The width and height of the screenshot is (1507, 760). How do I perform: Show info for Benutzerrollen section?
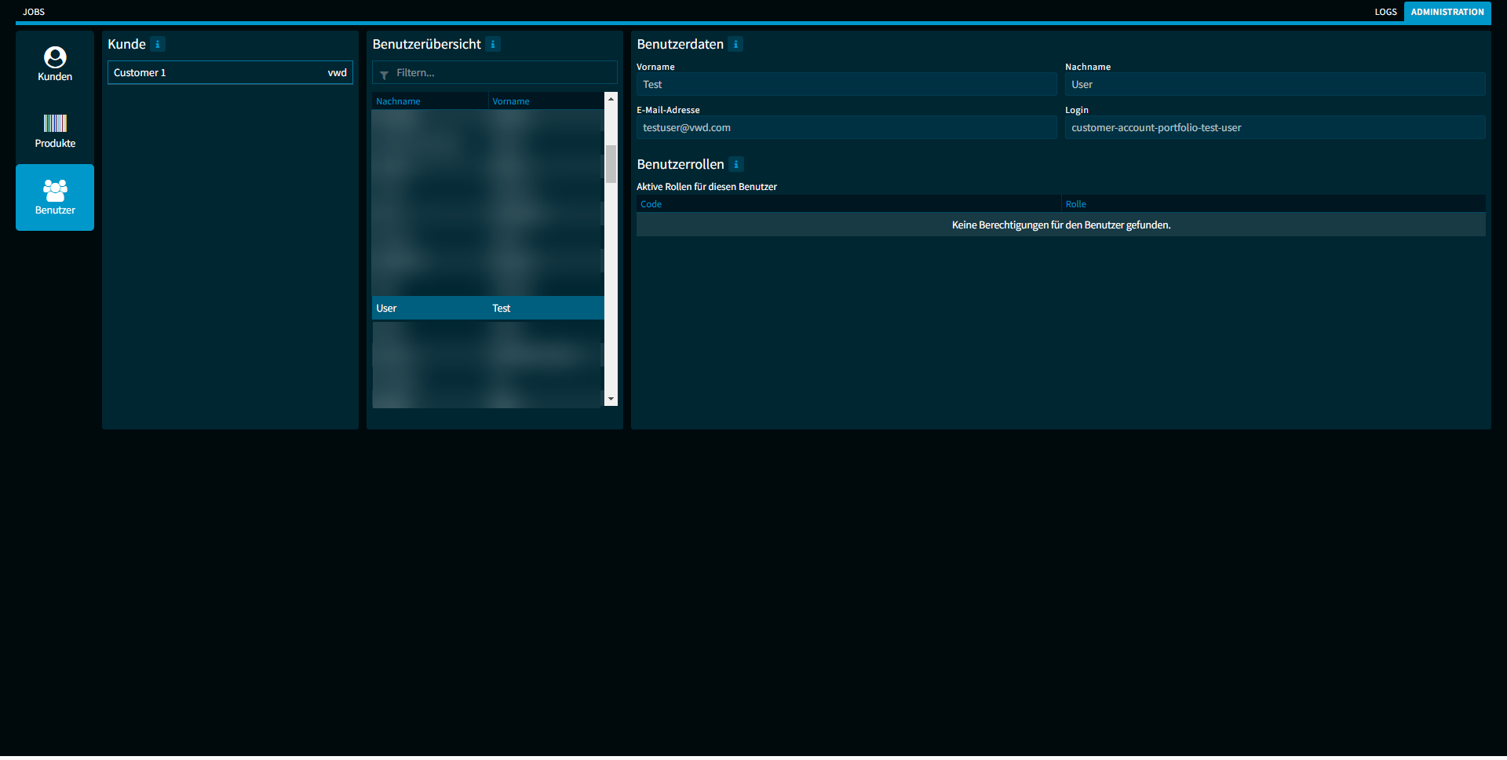coord(736,164)
